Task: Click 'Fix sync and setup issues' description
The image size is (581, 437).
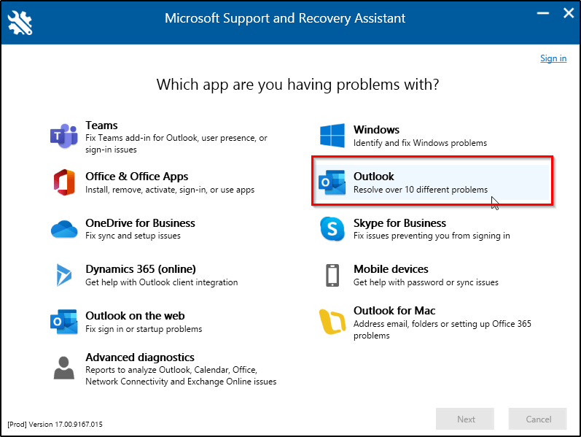Action: pyautogui.click(x=133, y=236)
